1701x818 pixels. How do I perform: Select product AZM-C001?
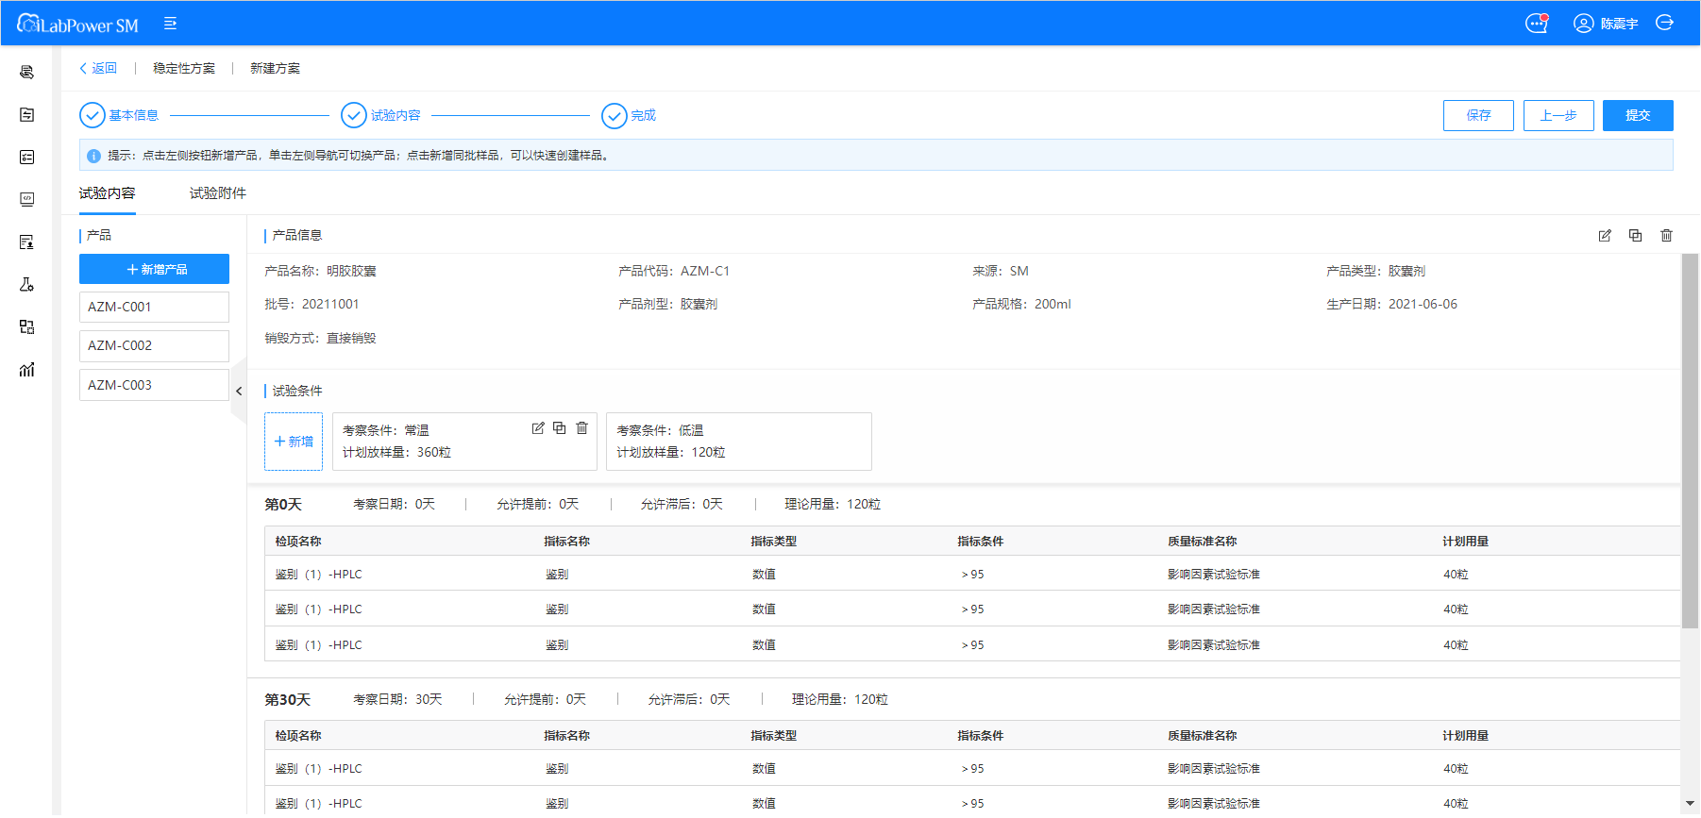pyautogui.click(x=154, y=307)
